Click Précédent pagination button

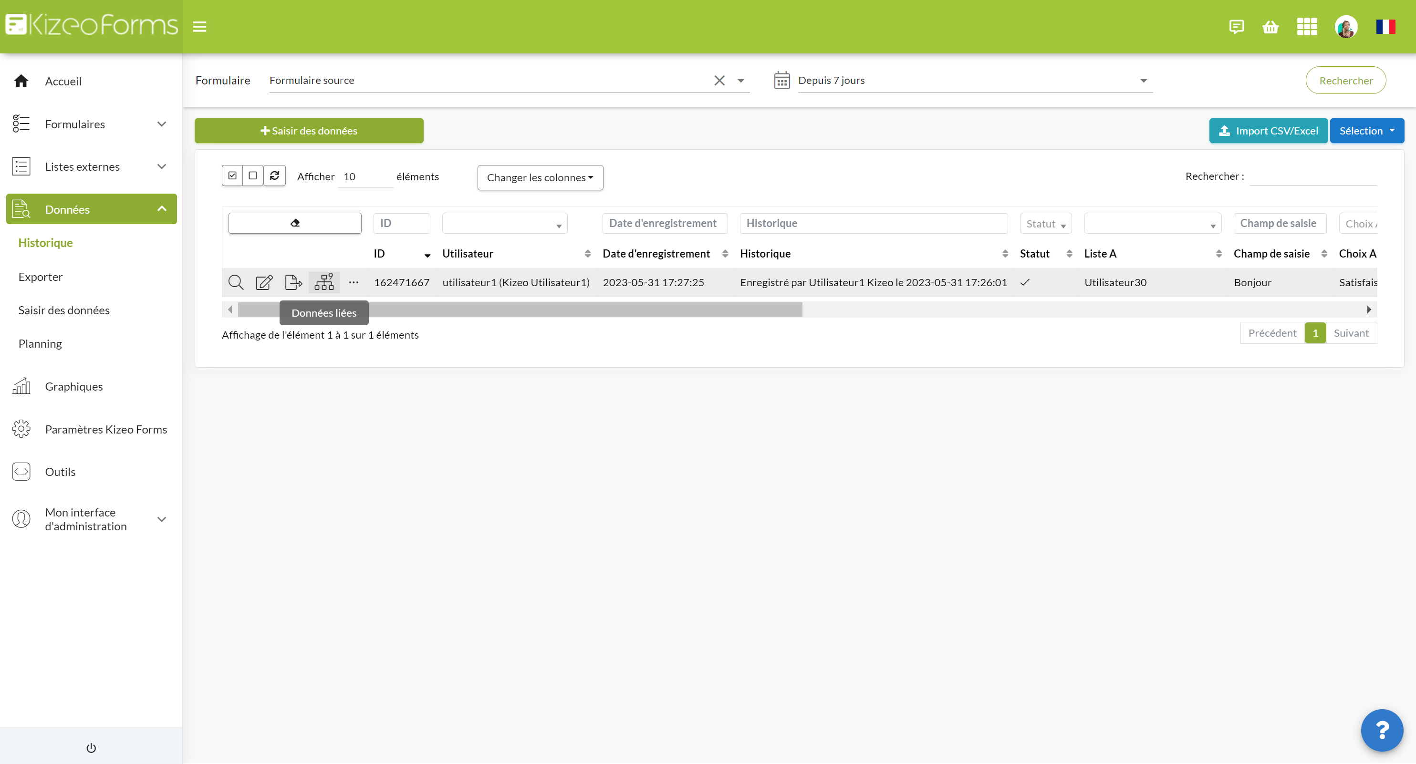tap(1272, 333)
